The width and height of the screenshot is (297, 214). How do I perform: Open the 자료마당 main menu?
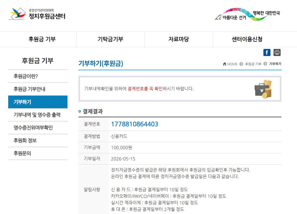[x=179, y=39]
